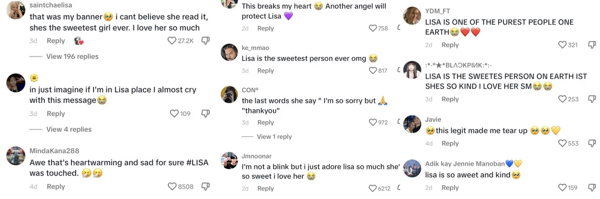Expand View 196 replies
Screen dimensions: 600x199
(72, 57)
